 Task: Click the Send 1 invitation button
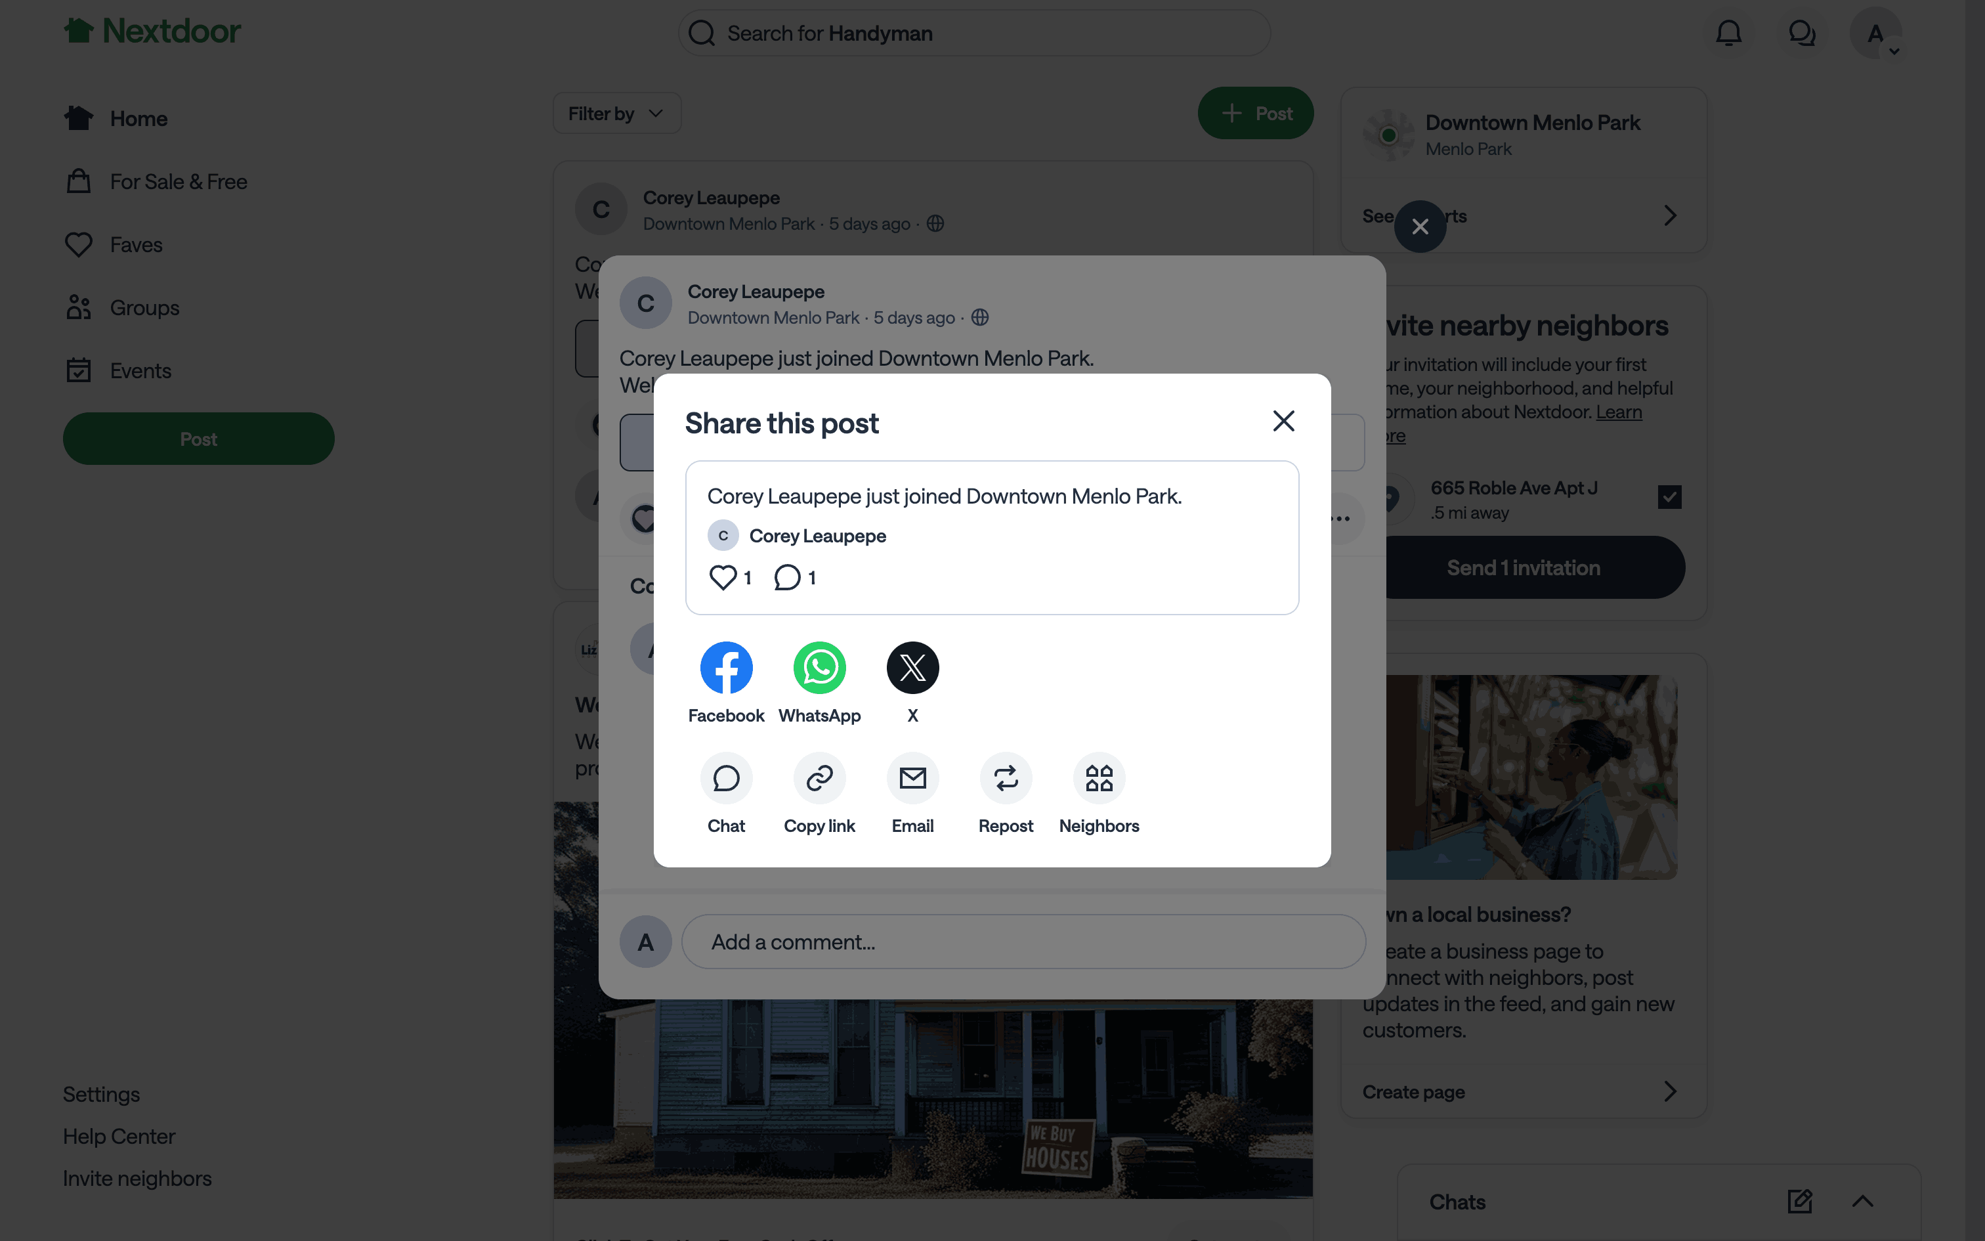(x=1523, y=567)
